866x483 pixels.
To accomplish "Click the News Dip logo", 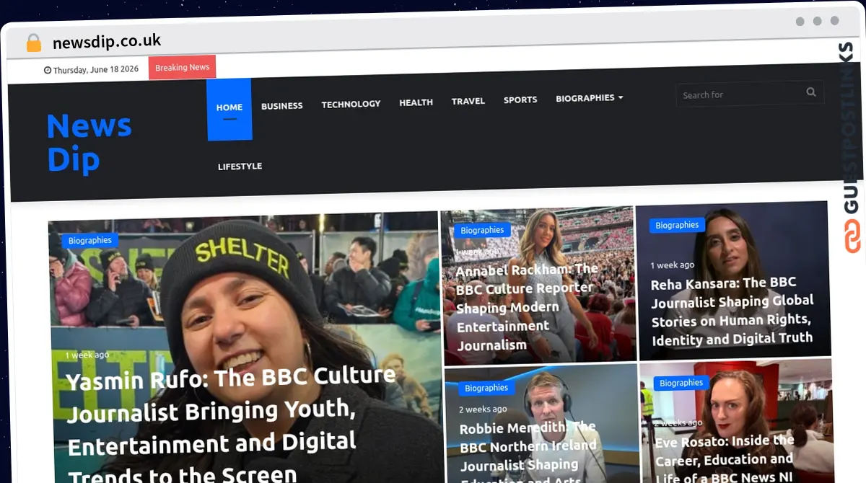I will click(x=89, y=143).
